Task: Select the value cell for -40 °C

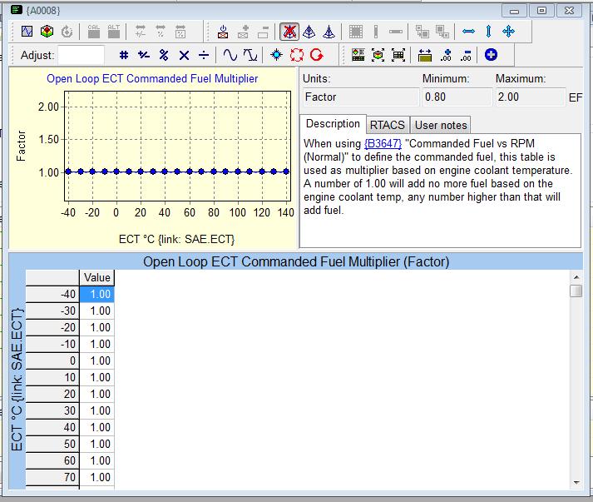Action: (x=96, y=294)
